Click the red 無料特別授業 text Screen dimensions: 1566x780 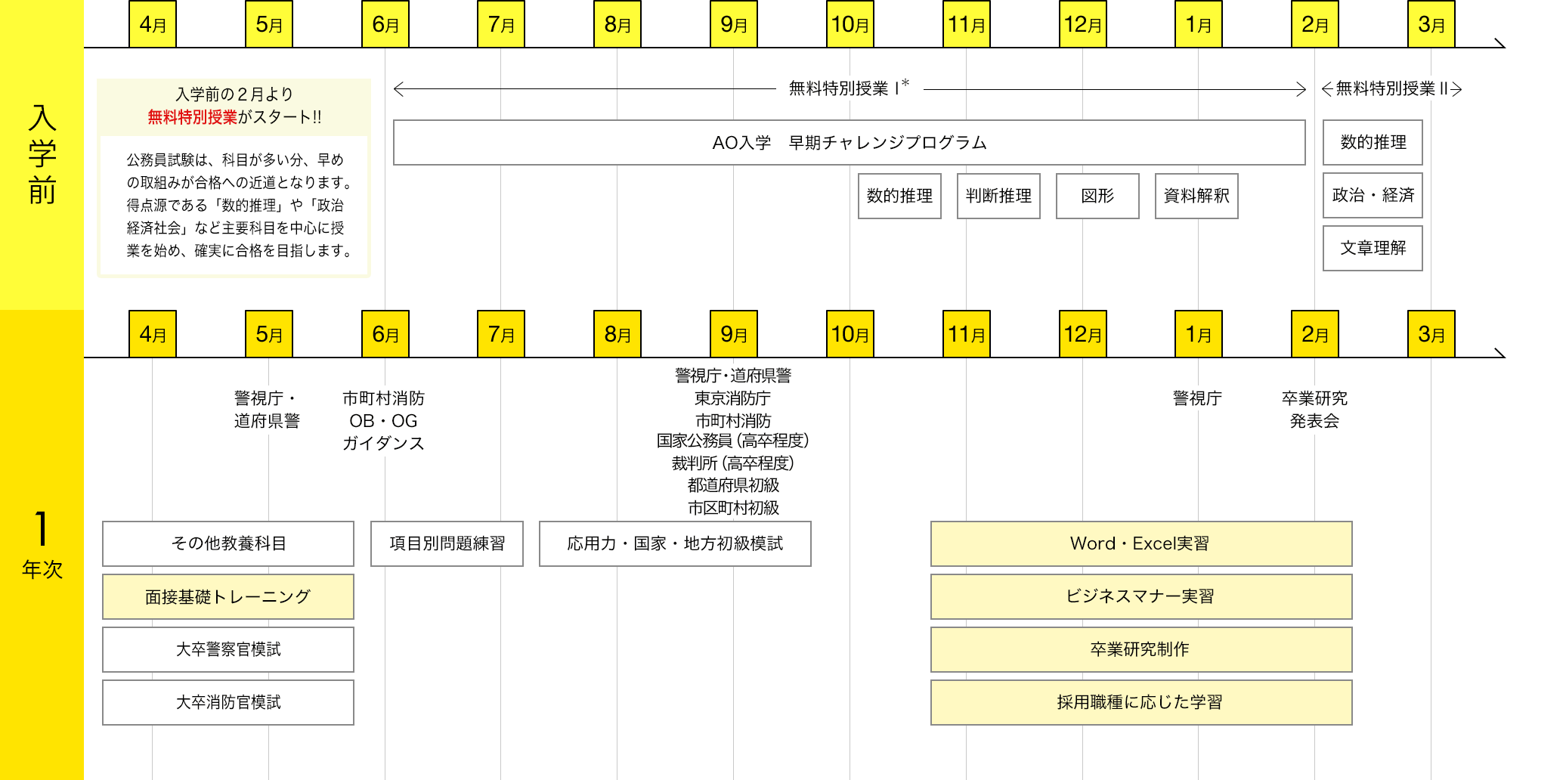192,117
